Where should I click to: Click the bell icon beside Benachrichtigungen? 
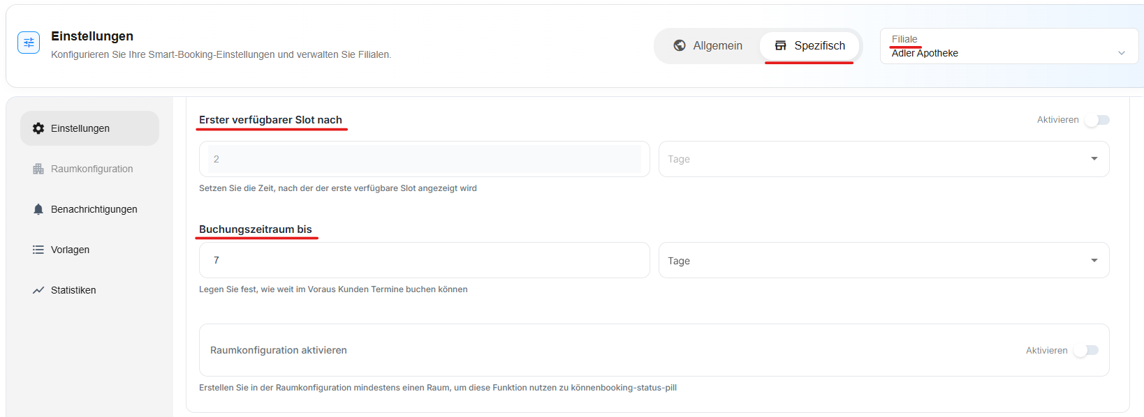(38, 209)
